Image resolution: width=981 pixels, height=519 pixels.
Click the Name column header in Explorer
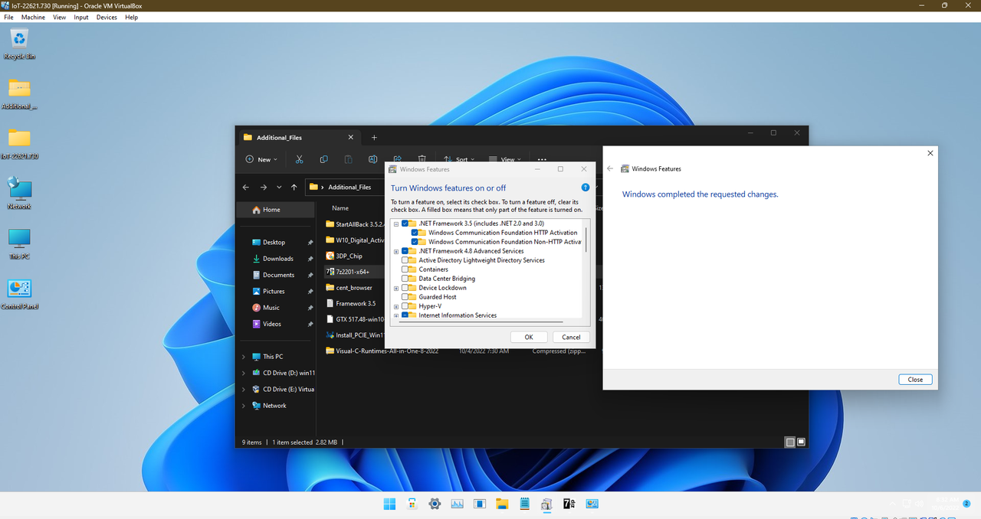340,208
